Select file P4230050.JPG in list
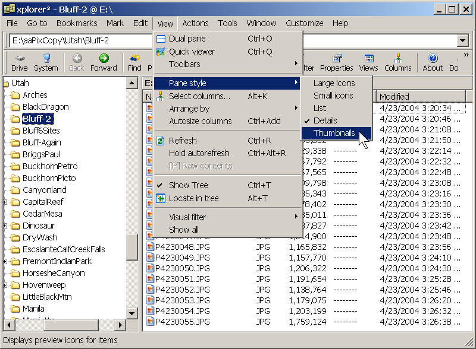This screenshot has width=476, height=349. (x=183, y=268)
